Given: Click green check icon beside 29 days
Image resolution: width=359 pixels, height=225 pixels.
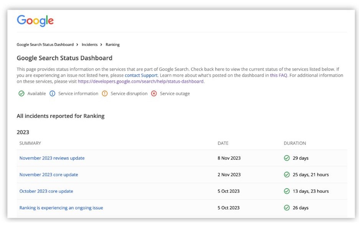Looking at the screenshot, I should [287, 158].
